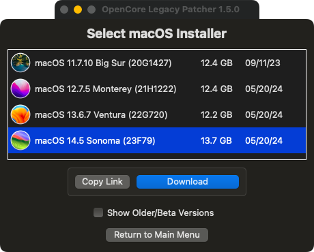Click the greyed-out close window button
The height and width of the screenshot is (252, 314).
point(64,10)
